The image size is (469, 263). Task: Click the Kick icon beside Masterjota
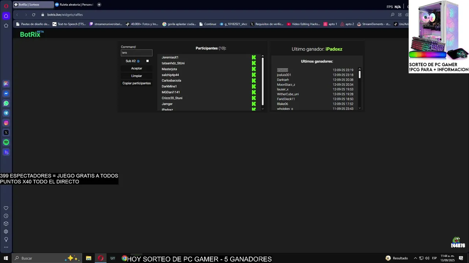click(254, 69)
